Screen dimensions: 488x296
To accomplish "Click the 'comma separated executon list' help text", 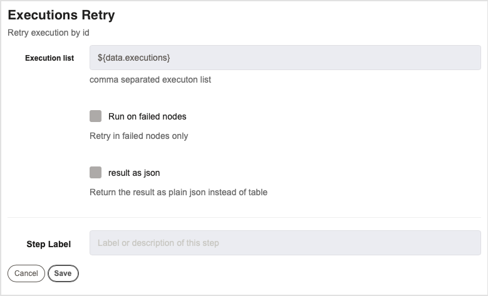I will point(150,79).
